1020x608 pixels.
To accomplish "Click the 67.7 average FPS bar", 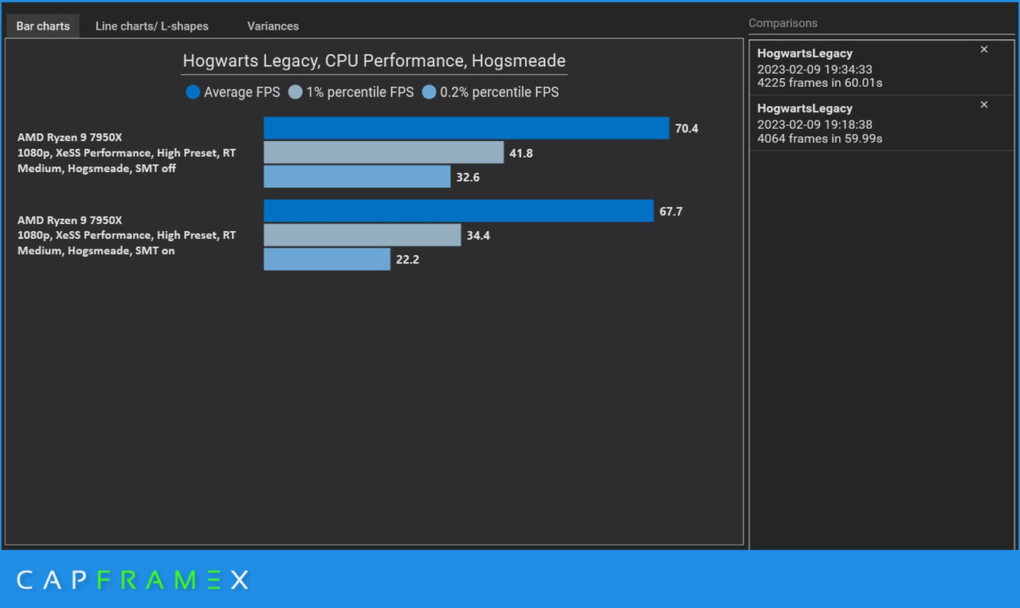I will (458, 211).
